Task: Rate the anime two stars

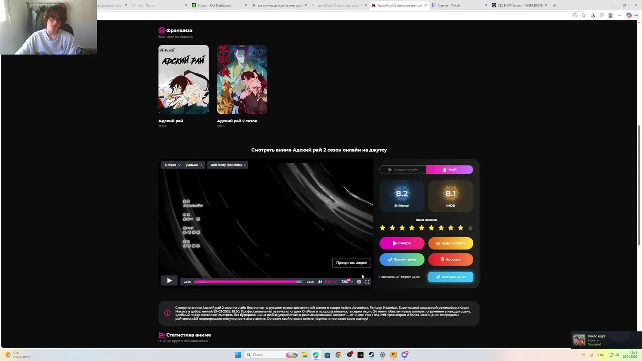Action: click(392, 228)
